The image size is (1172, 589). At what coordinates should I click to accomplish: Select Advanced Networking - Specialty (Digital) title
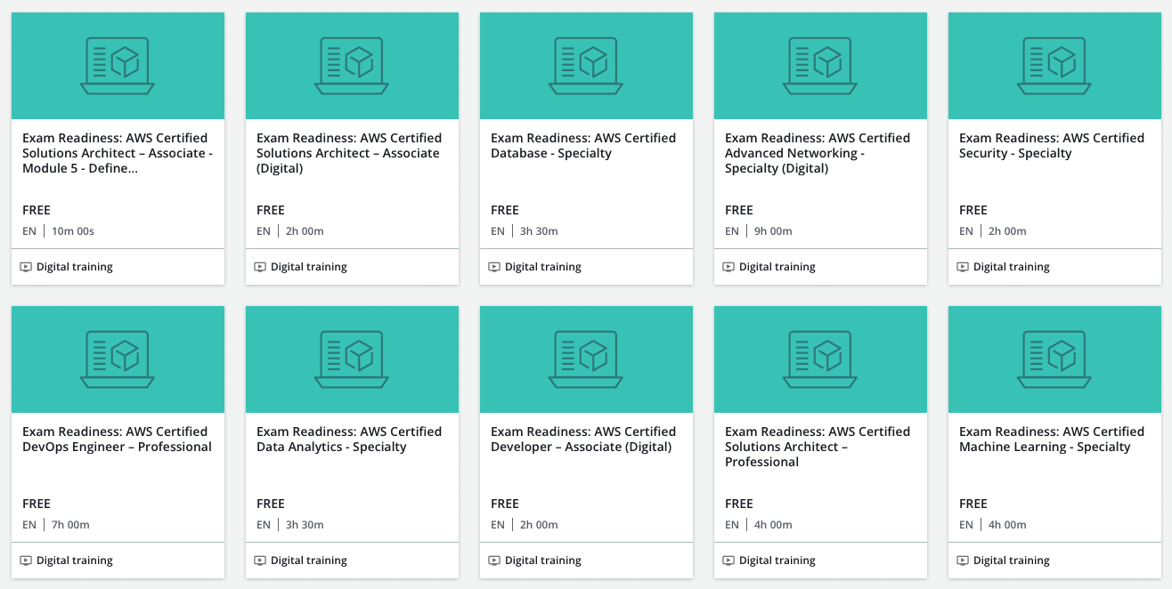point(818,153)
